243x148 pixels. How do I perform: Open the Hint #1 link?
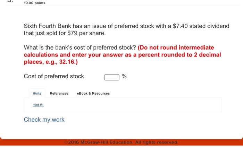coord(38,105)
